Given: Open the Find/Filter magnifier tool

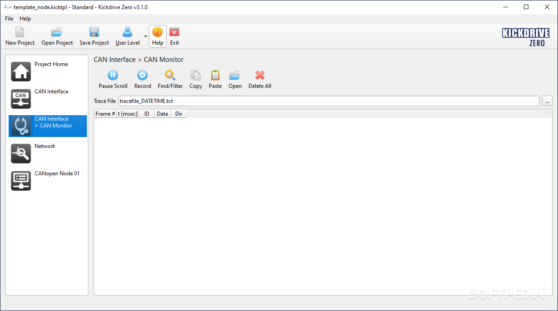Looking at the screenshot, I should tap(170, 79).
